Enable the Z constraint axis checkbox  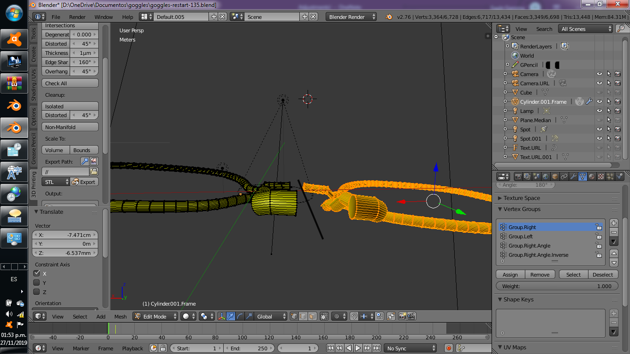click(37, 292)
